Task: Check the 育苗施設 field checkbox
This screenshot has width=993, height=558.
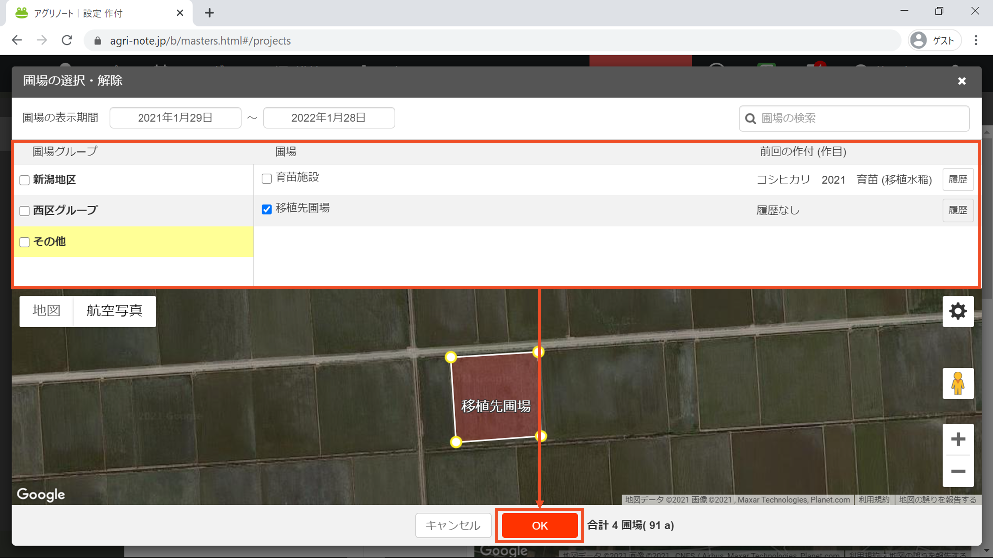Action: pos(267,179)
